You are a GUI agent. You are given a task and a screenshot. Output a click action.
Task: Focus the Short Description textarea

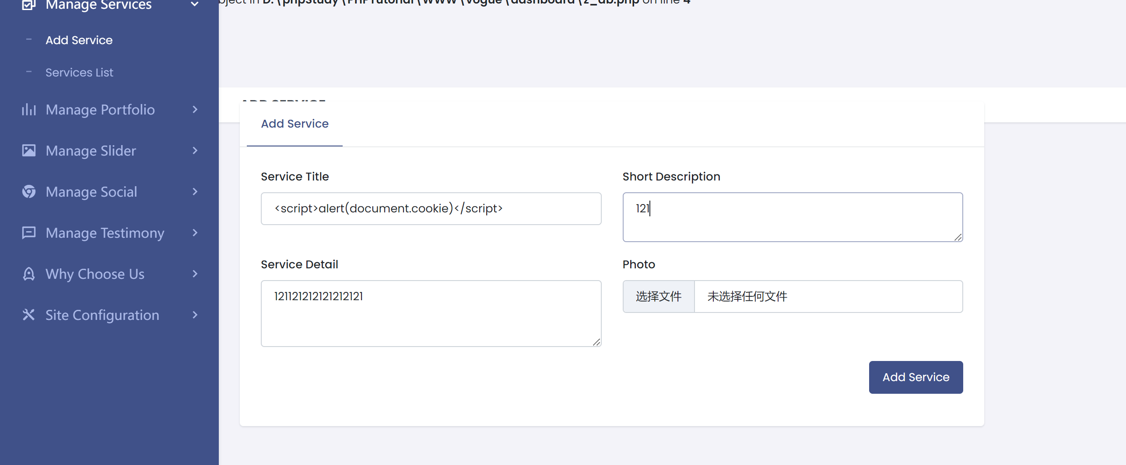pyautogui.click(x=793, y=217)
